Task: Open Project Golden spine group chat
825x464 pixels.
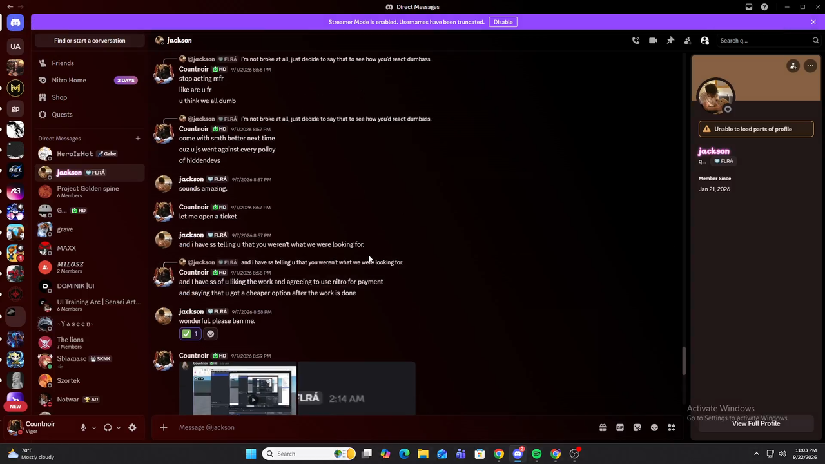Action: (x=90, y=191)
